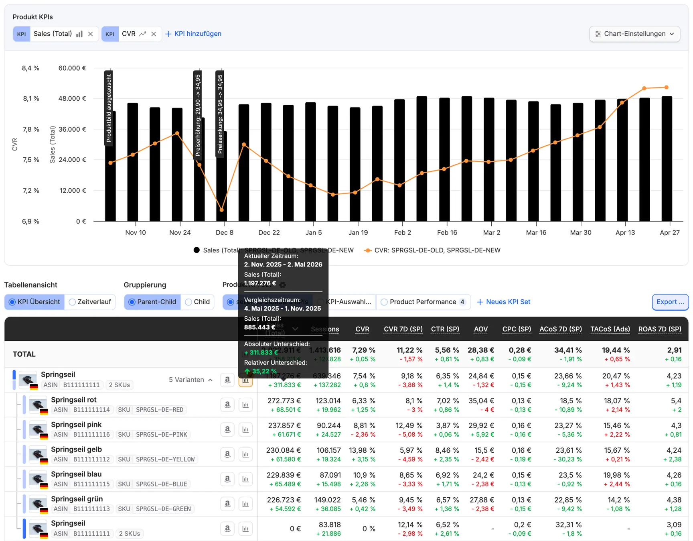The image size is (693, 541).
Task: Remove the CVR KPI chip
Action: click(154, 34)
